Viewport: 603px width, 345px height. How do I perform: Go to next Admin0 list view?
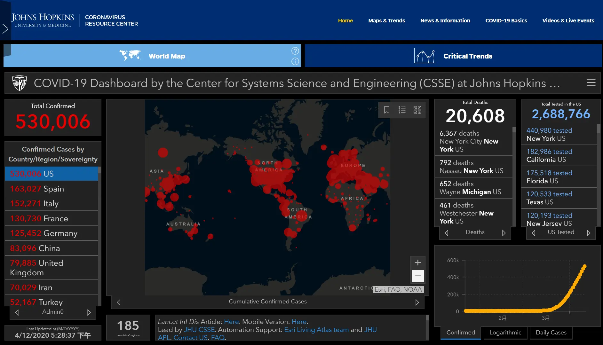coord(89,312)
